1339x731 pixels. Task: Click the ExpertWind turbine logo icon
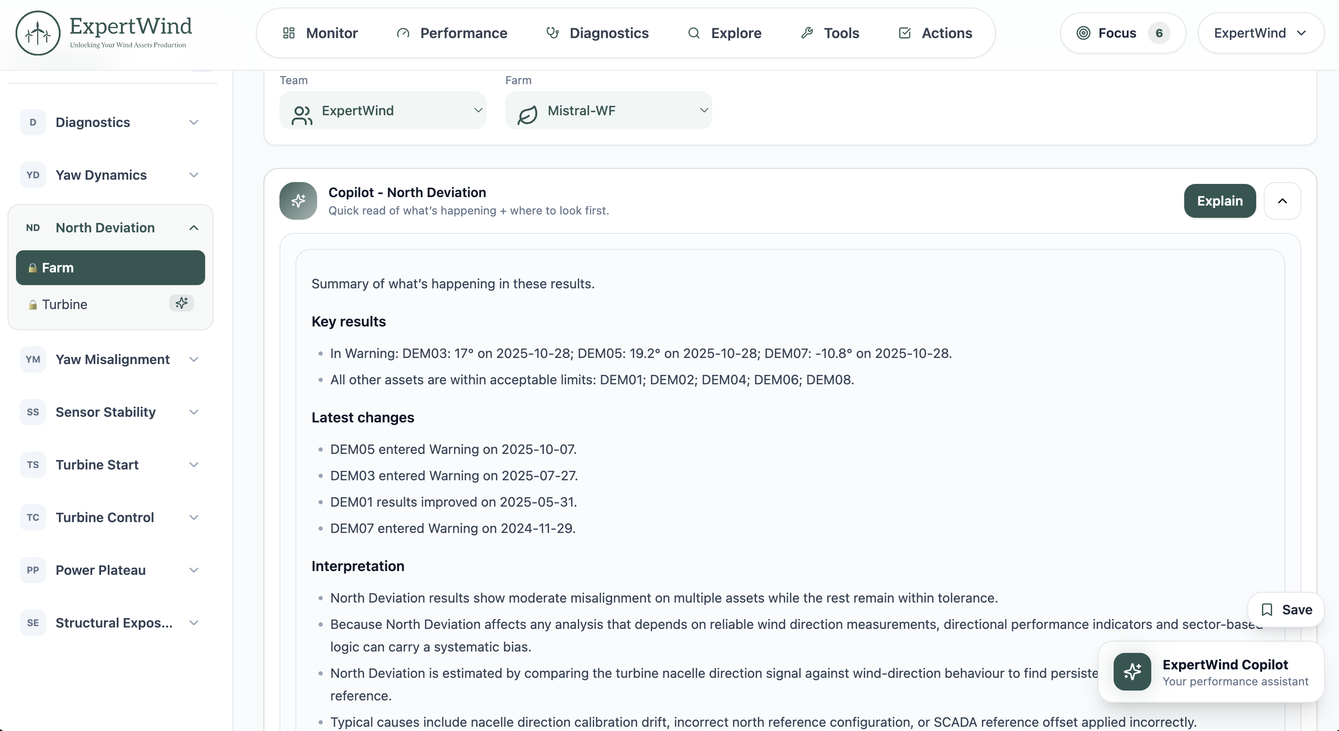coord(38,33)
